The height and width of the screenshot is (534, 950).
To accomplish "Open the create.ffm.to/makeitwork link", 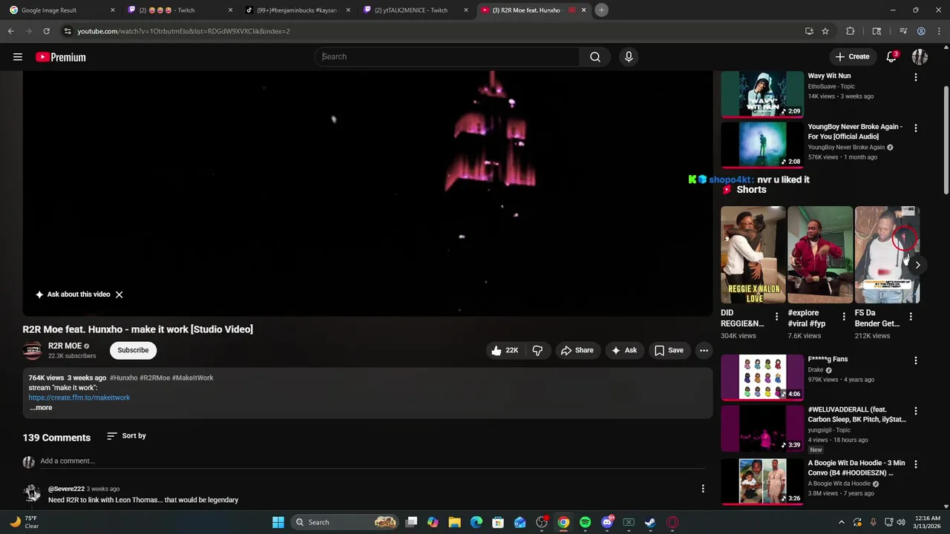I will coord(79,398).
